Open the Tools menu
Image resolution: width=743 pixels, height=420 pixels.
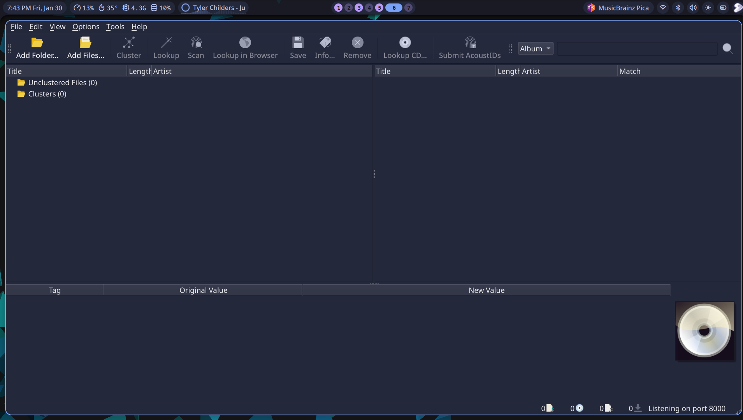tap(115, 26)
